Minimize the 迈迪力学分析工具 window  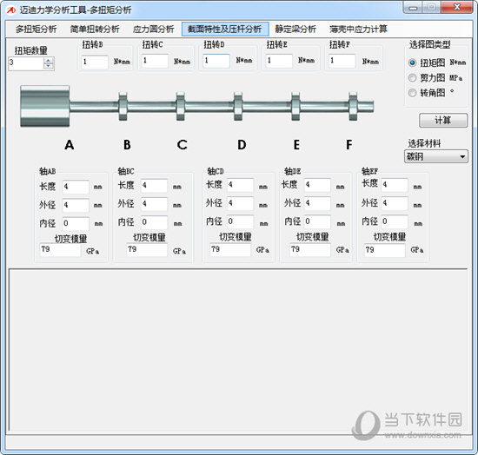414,8
